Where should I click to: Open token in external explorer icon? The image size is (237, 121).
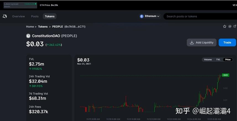point(235,26)
